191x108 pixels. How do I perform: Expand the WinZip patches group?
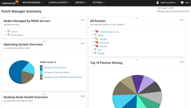tap(92, 53)
